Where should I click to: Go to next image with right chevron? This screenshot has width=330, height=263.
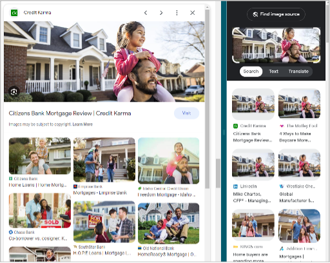pyautogui.click(x=161, y=13)
